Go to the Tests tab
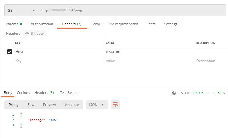The width and height of the screenshot is (228, 138). 151,24
